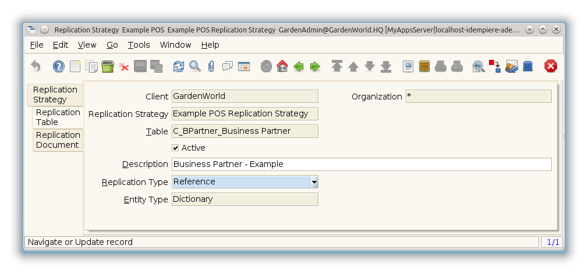Open the Replication Type dropdown
Viewport: 588px width, 274px height.
click(314, 182)
